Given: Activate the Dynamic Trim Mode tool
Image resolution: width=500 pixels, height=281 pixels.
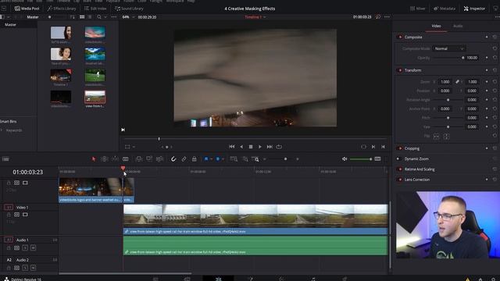Looking at the screenshot, I should (115, 159).
